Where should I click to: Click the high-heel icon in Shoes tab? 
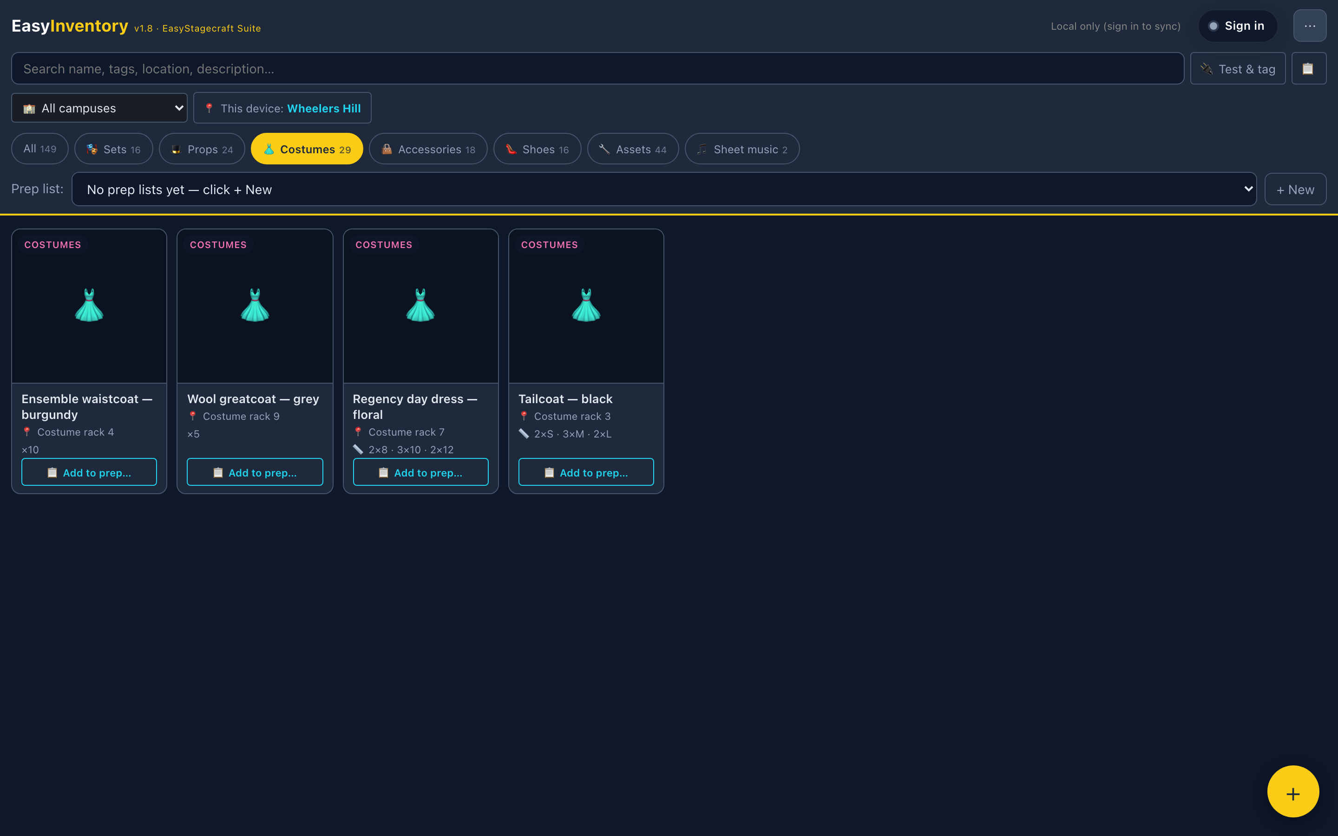pos(512,149)
